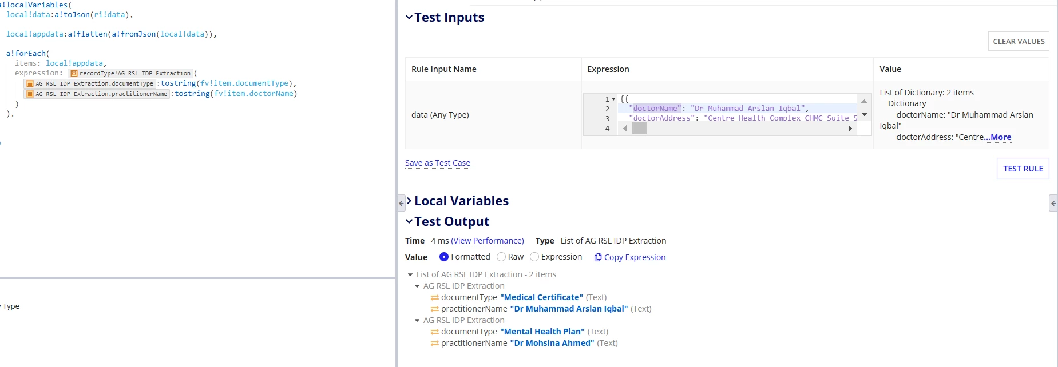Click the arrow icon beside practitionerName Dr Mohsina Ahmed
1058x367 pixels.
(435, 343)
